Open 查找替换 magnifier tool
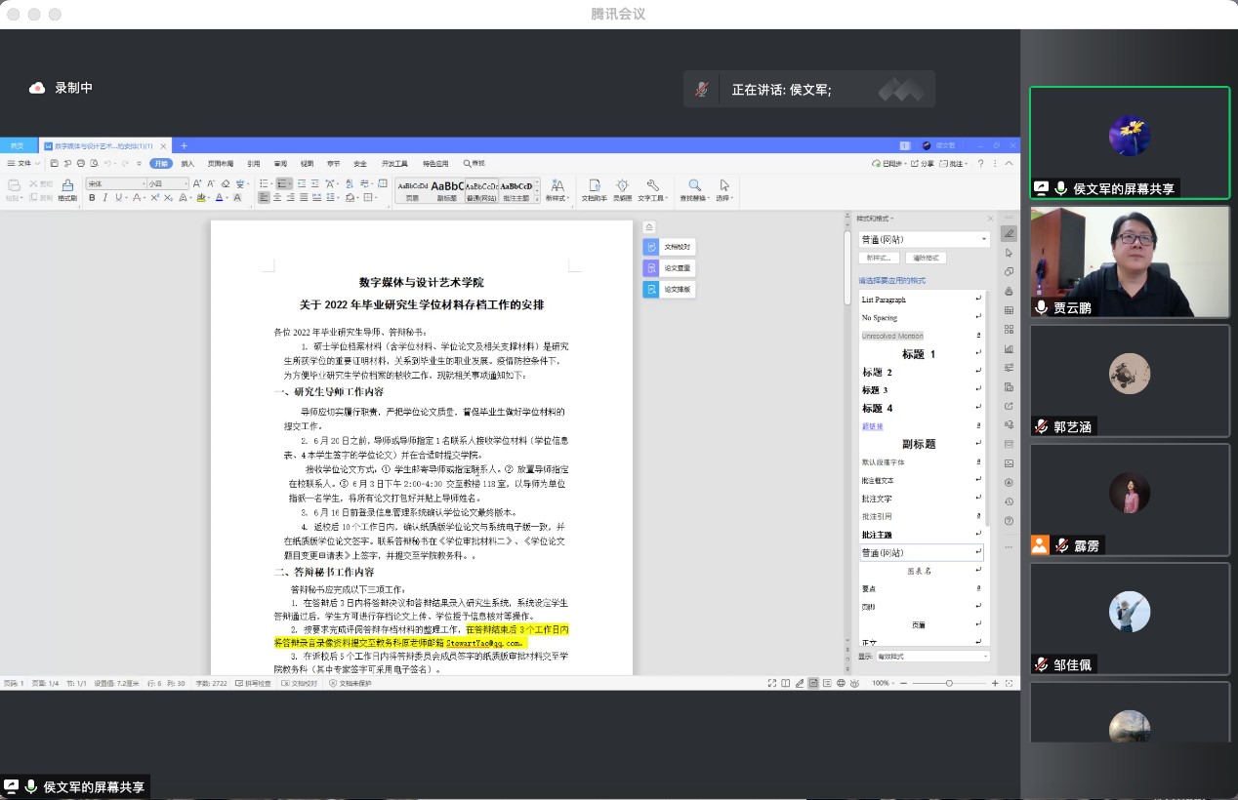The height and width of the screenshot is (800, 1238). 694,189
